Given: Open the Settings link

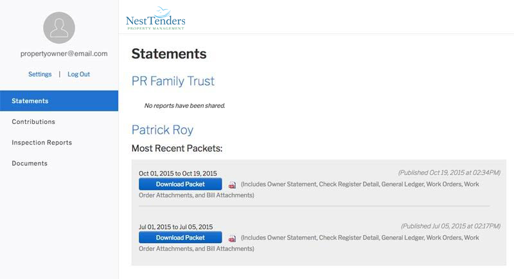Looking at the screenshot, I should [x=40, y=75].
